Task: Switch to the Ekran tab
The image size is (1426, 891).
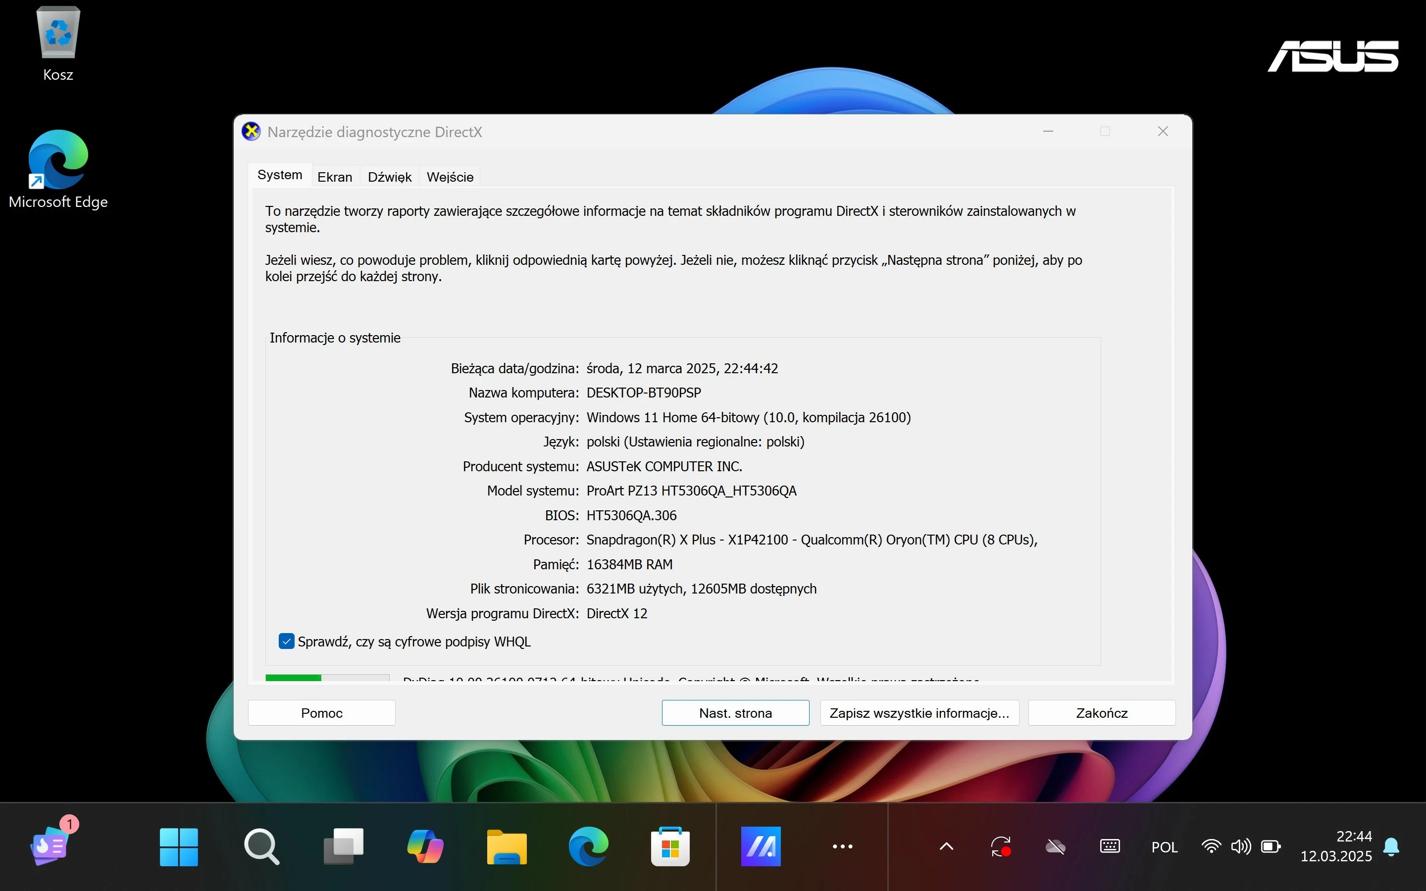Action: coord(335,177)
